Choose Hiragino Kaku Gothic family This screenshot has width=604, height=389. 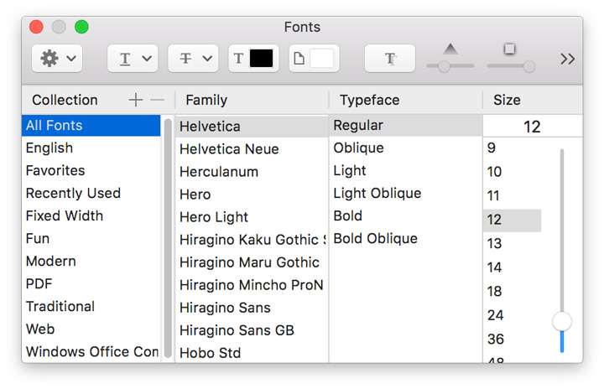point(251,240)
